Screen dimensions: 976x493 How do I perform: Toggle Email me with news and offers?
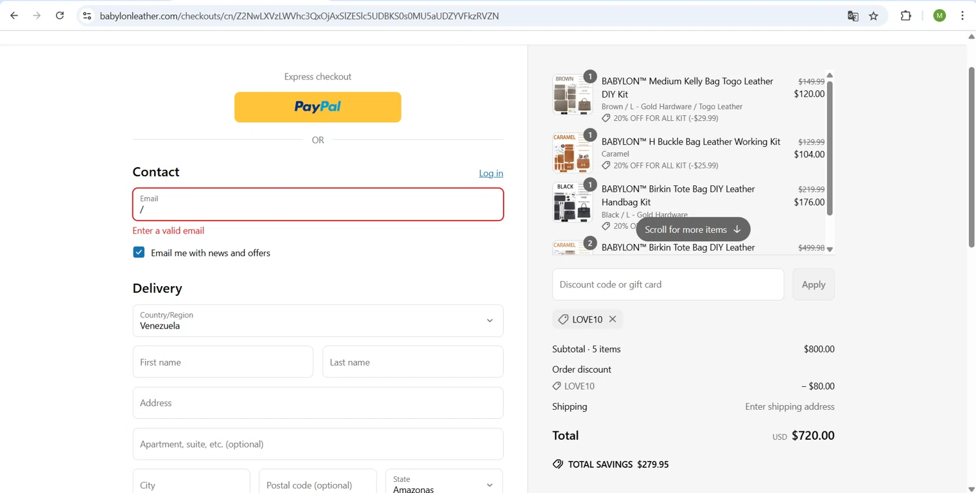click(139, 252)
